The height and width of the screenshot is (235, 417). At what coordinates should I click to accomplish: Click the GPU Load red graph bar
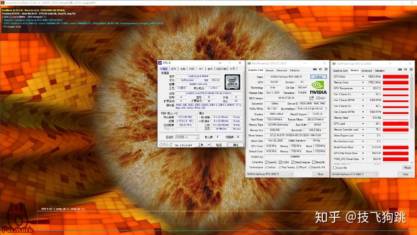pos(396,124)
